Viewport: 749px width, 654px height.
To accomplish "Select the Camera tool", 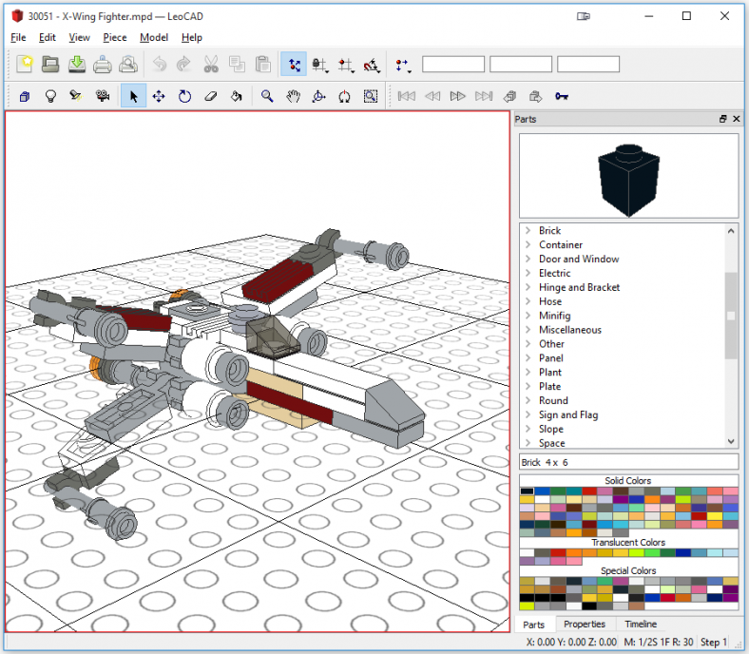I will (103, 97).
